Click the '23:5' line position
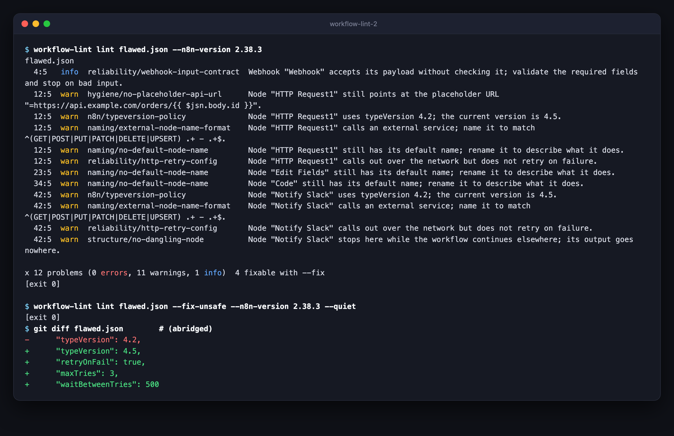Image resolution: width=674 pixels, height=436 pixels. pos(43,173)
